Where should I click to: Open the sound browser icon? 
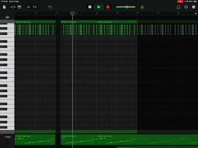click(x=13, y=7)
